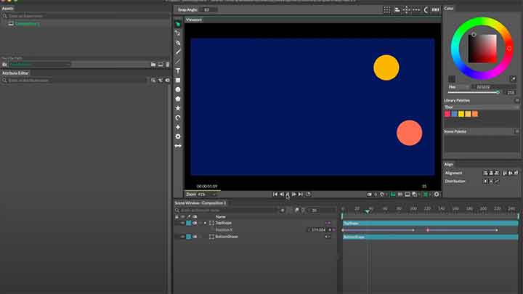Click the BottomShape timeline bar
The width and height of the screenshot is (523, 294).
point(431,237)
